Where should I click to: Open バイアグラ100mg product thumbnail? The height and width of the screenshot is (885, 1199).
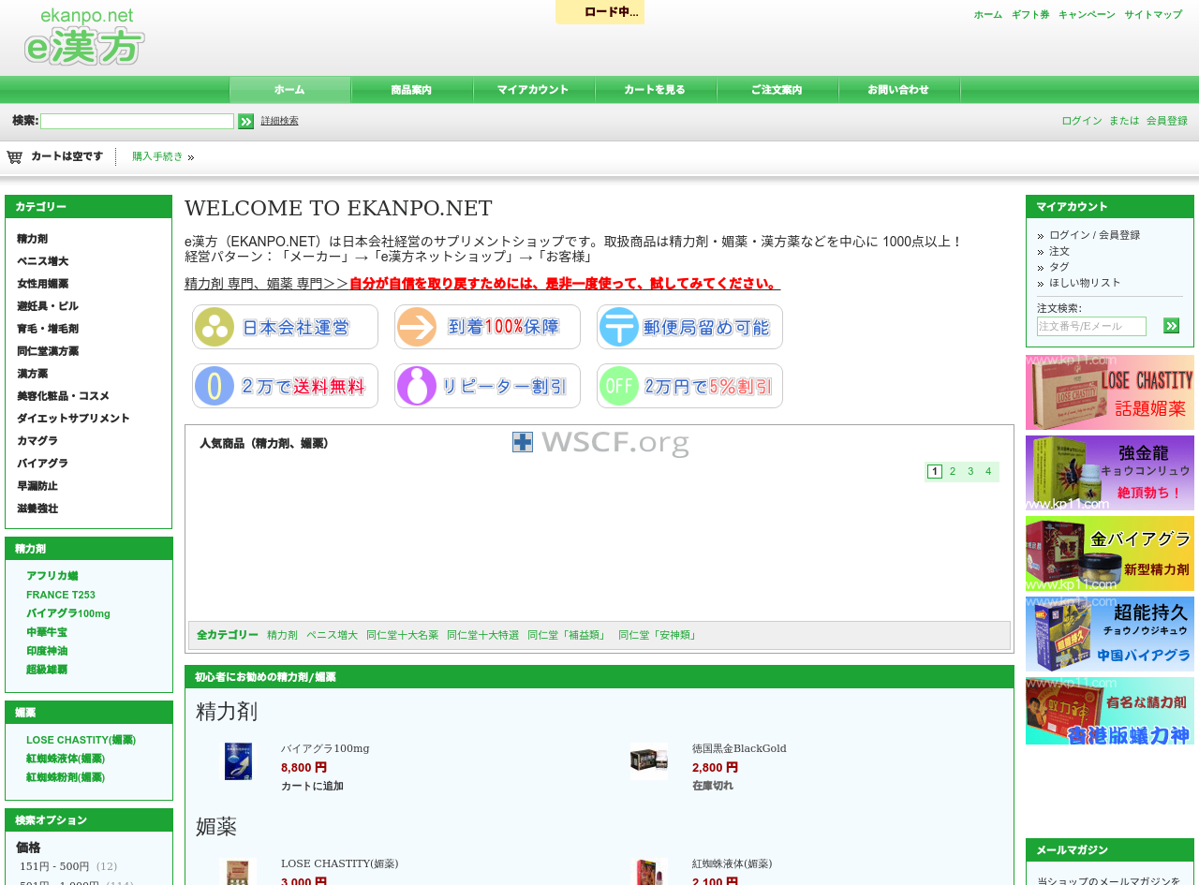(238, 761)
